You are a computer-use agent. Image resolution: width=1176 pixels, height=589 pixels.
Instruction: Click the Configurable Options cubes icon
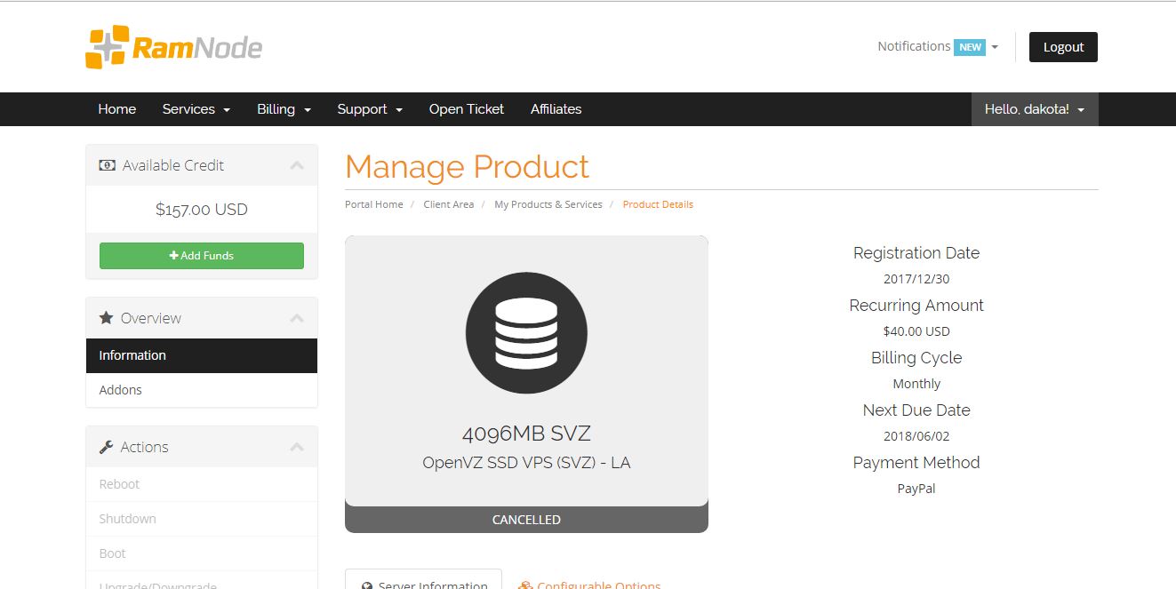tap(525, 586)
